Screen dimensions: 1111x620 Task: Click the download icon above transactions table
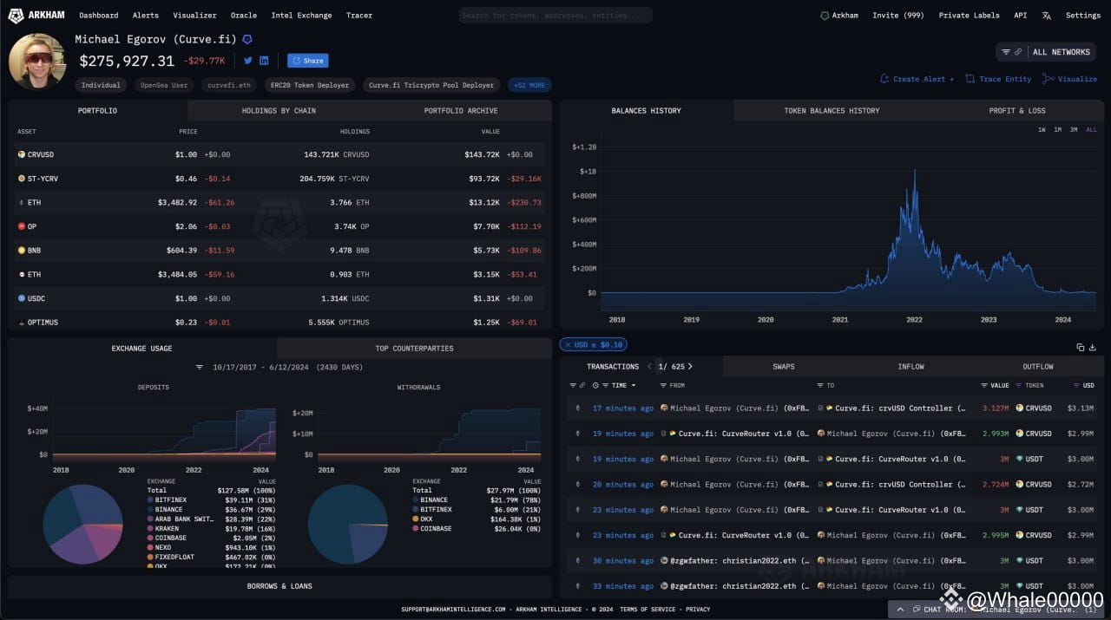pyautogui.click(x=1092, y=348)
